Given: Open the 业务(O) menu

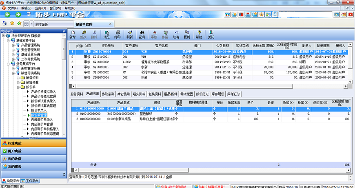Looking at the screenshot, I should [x=40, y=8].
